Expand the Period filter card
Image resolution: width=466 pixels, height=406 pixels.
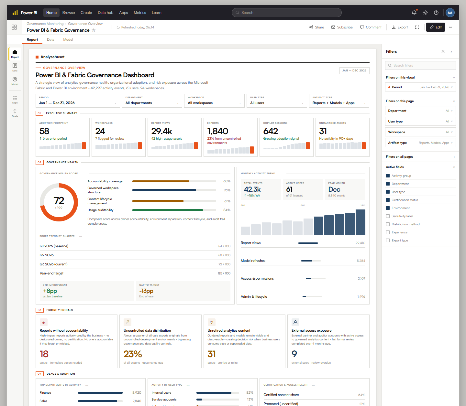(420, 87)
